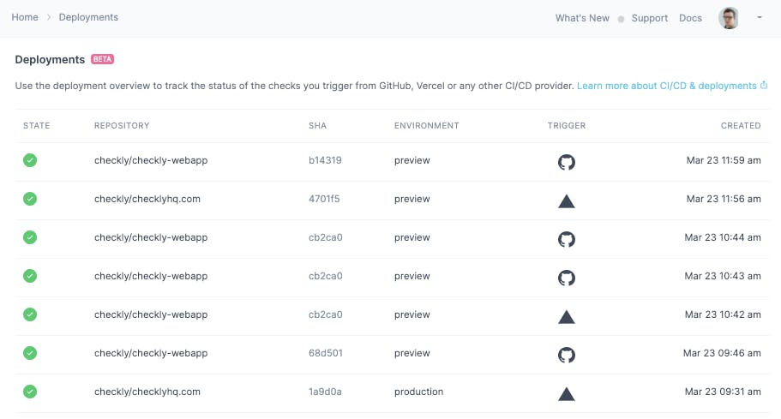Open the user account dropdown arrow
The height and width of the screenshot is (419, 781).
pyautogui.click(x=760, y=17)
